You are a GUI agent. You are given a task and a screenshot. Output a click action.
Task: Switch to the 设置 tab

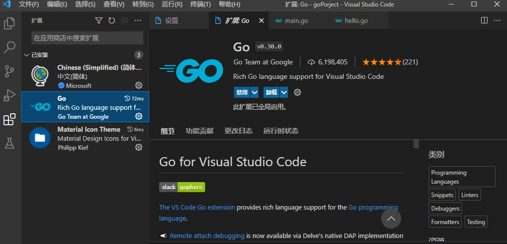click(179, 20)
